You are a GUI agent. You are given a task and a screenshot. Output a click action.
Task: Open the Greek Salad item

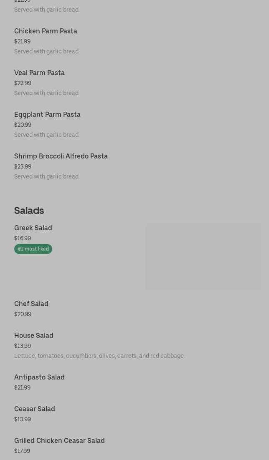tap(33, 228)
